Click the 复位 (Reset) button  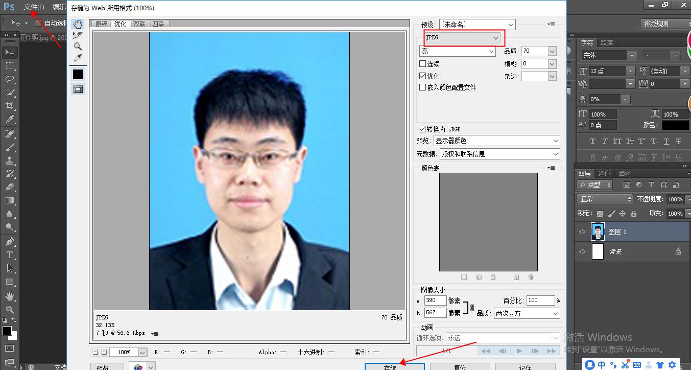pyautogui.click(x=460, y=366)
